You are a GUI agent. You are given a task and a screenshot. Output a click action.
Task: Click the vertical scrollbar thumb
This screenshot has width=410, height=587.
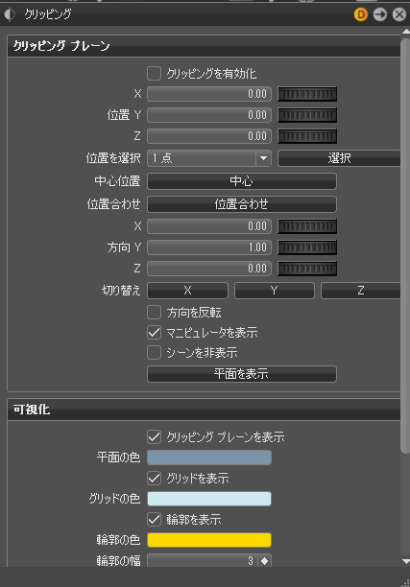pyautogui.click(x=405, y=246)
